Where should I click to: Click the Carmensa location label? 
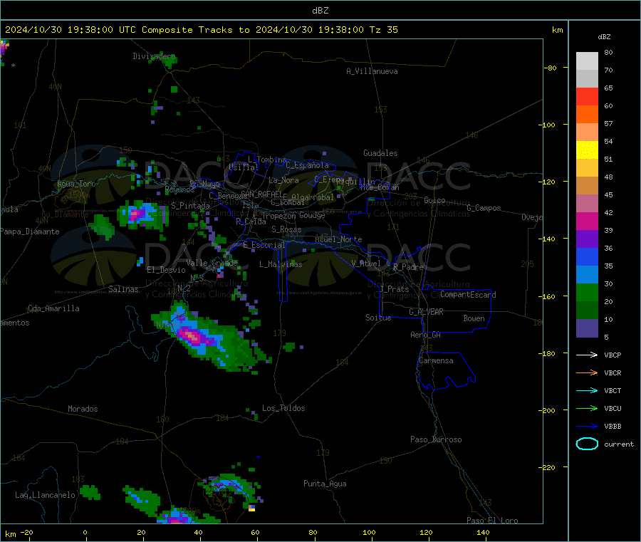pyautogui.click(x=436, y=360)
